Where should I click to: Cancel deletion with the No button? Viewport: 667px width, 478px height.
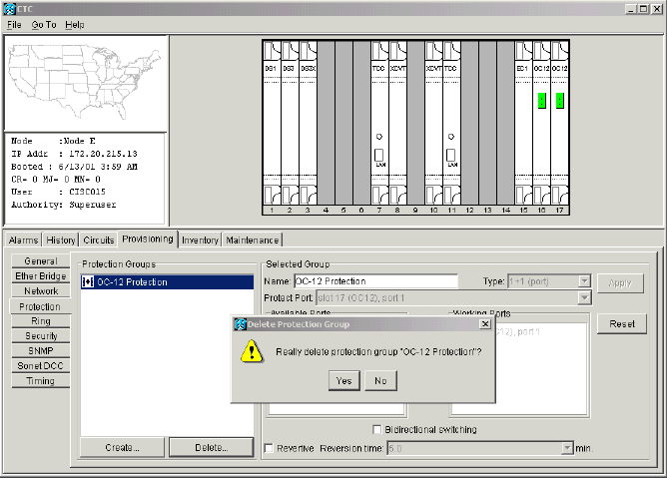click(380, 380)
